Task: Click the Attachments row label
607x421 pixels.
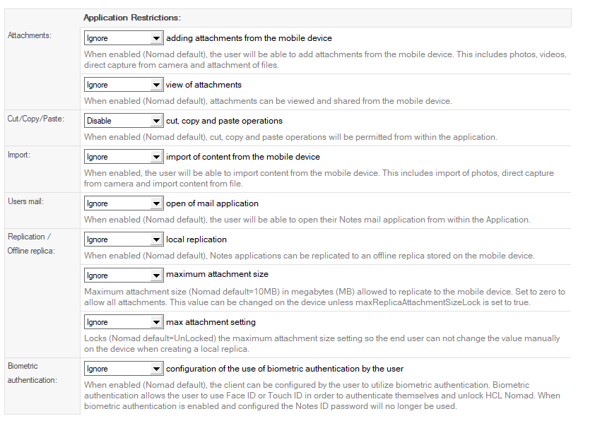Action: pyautogui.click(x=29, y=35)
